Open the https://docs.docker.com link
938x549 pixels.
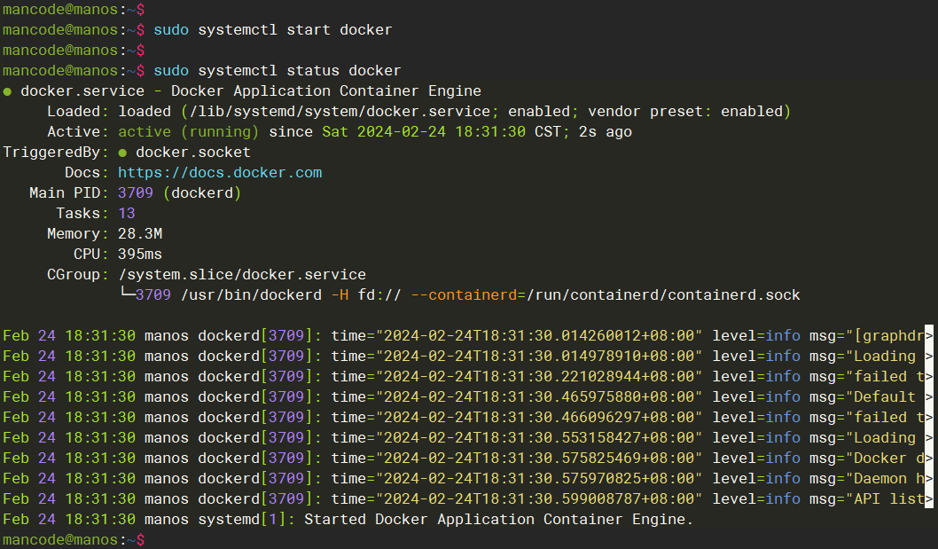tap(220, 173)
